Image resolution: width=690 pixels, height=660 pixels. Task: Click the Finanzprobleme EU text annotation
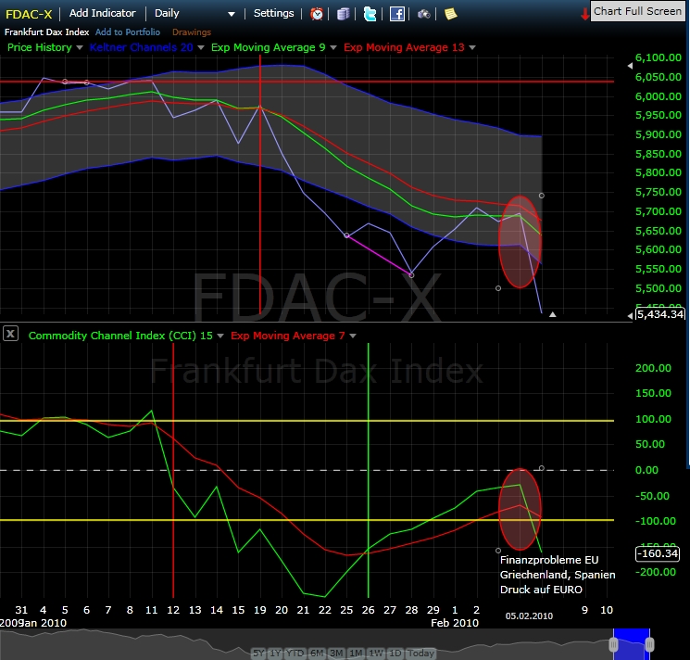tap(549, 560)
